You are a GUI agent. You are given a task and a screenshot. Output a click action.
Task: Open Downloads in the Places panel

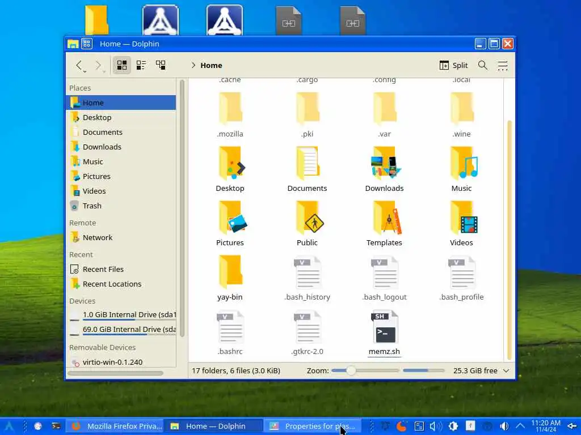(x=121, y=147)
